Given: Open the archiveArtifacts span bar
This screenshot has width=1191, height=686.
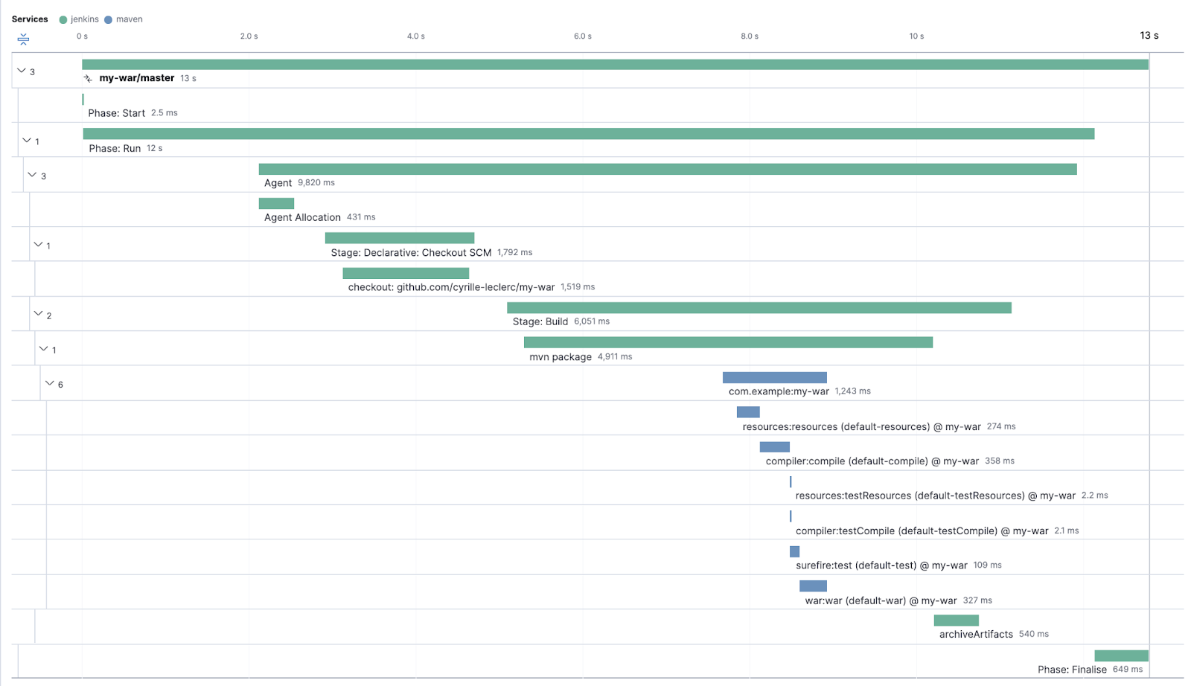Looking at the screenshot, I should (956, 621).
